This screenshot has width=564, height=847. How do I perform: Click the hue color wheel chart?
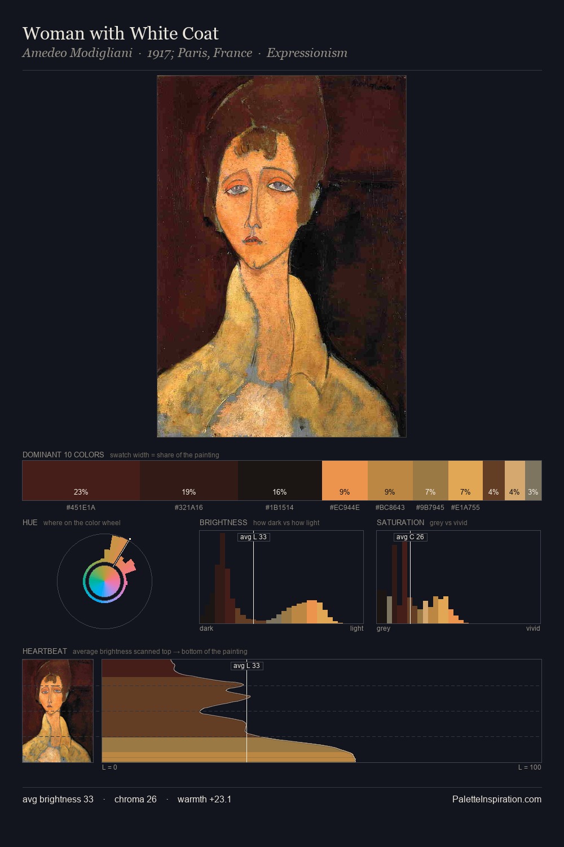click(x=104, y=581)
